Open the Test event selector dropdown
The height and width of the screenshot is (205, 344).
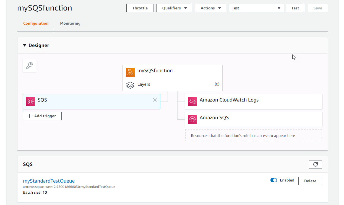[x=256, y=8]
